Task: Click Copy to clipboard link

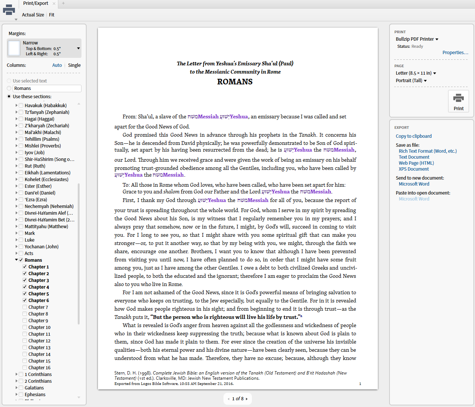Action: pos(414,136)
